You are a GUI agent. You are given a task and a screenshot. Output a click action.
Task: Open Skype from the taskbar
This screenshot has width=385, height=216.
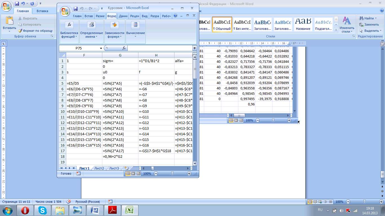tap(43, 210)
